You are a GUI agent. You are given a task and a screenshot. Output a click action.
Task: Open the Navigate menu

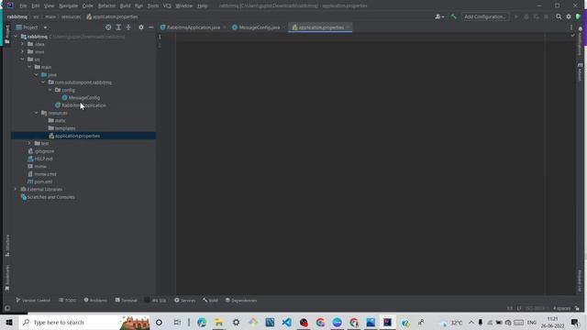pyautogui.click(x=68, y=6)
